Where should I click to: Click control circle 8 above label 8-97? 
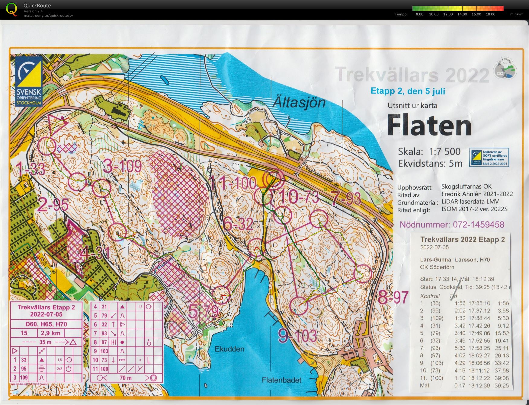[x=363, y=274]
